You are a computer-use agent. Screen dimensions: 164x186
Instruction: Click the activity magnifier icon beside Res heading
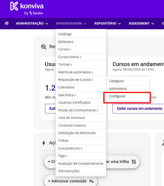click(x=43, y=47)
